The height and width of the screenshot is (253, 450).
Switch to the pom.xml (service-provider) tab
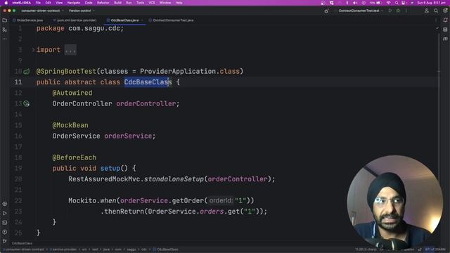click(75, 20)
